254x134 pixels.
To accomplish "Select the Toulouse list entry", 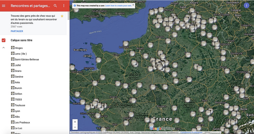I will pos(20,105).
